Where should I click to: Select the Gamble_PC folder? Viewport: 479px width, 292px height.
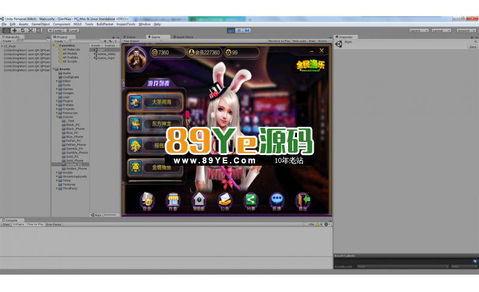pyautogui.click(x=72, y=149)
